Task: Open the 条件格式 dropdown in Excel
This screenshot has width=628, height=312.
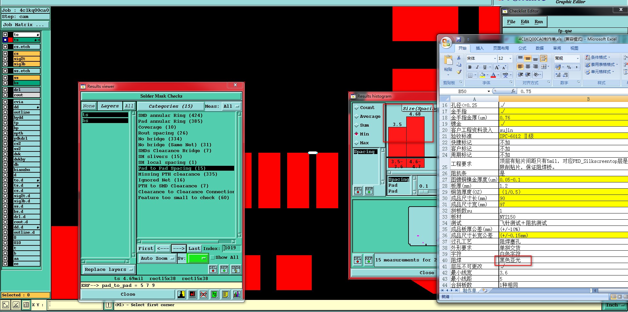Action: (598, 57)
